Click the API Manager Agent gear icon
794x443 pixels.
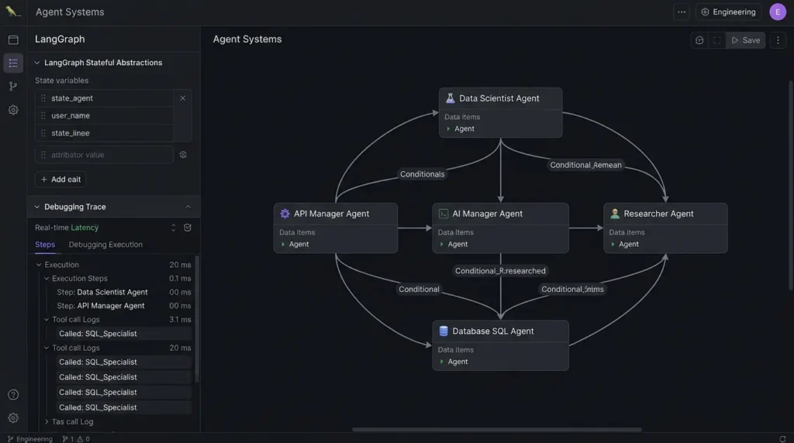pos(285,214)
